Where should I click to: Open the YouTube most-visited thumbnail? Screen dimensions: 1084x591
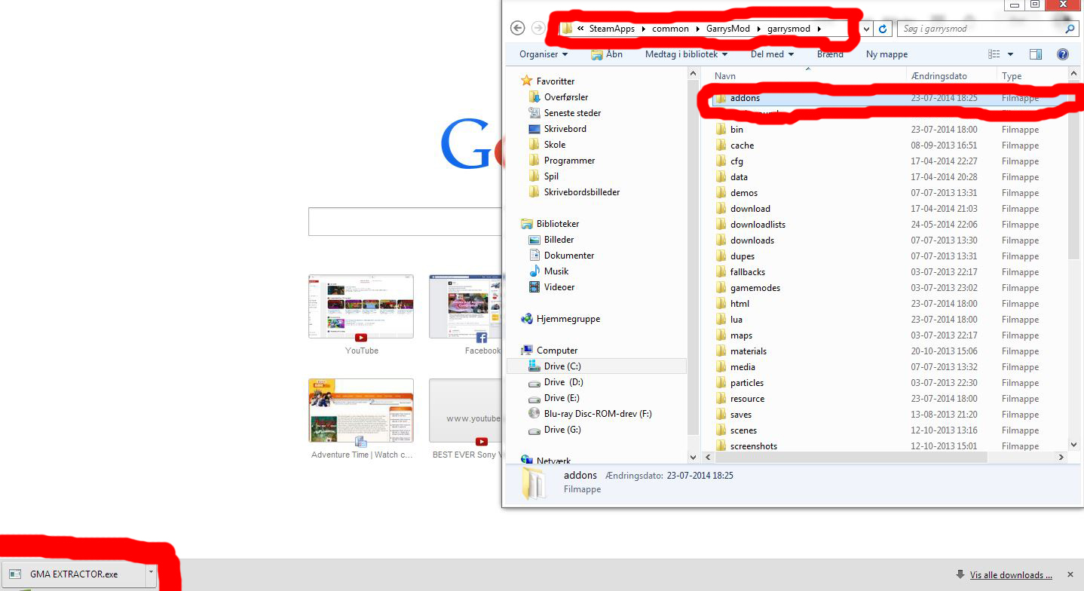(x=361, y=307)
